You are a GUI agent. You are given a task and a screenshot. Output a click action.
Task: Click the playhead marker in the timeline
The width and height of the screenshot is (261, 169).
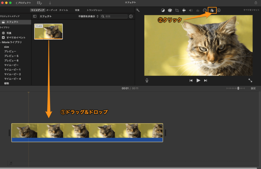(29, 92)
